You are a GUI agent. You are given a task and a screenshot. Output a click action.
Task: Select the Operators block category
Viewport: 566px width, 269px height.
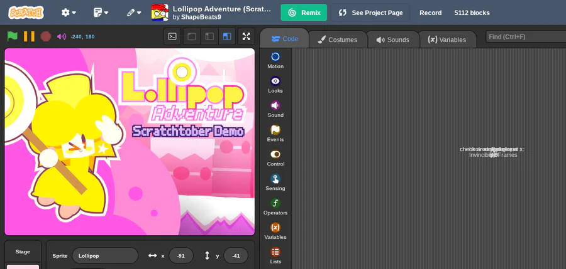[275, 208]
